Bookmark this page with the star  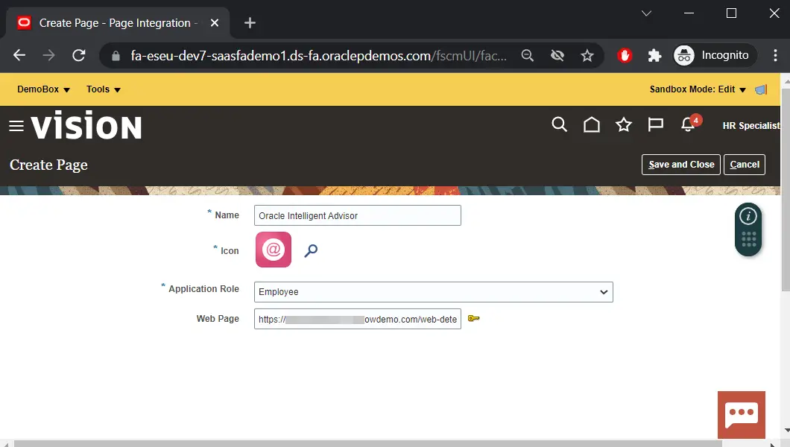point(587,55)
